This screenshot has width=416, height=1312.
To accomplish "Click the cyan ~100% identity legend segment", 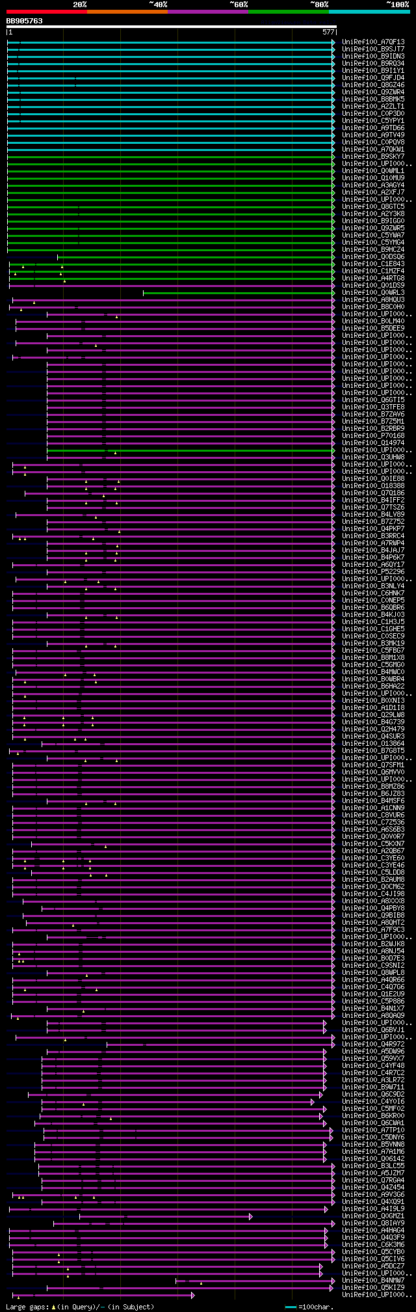I will [x=369, y=12].
